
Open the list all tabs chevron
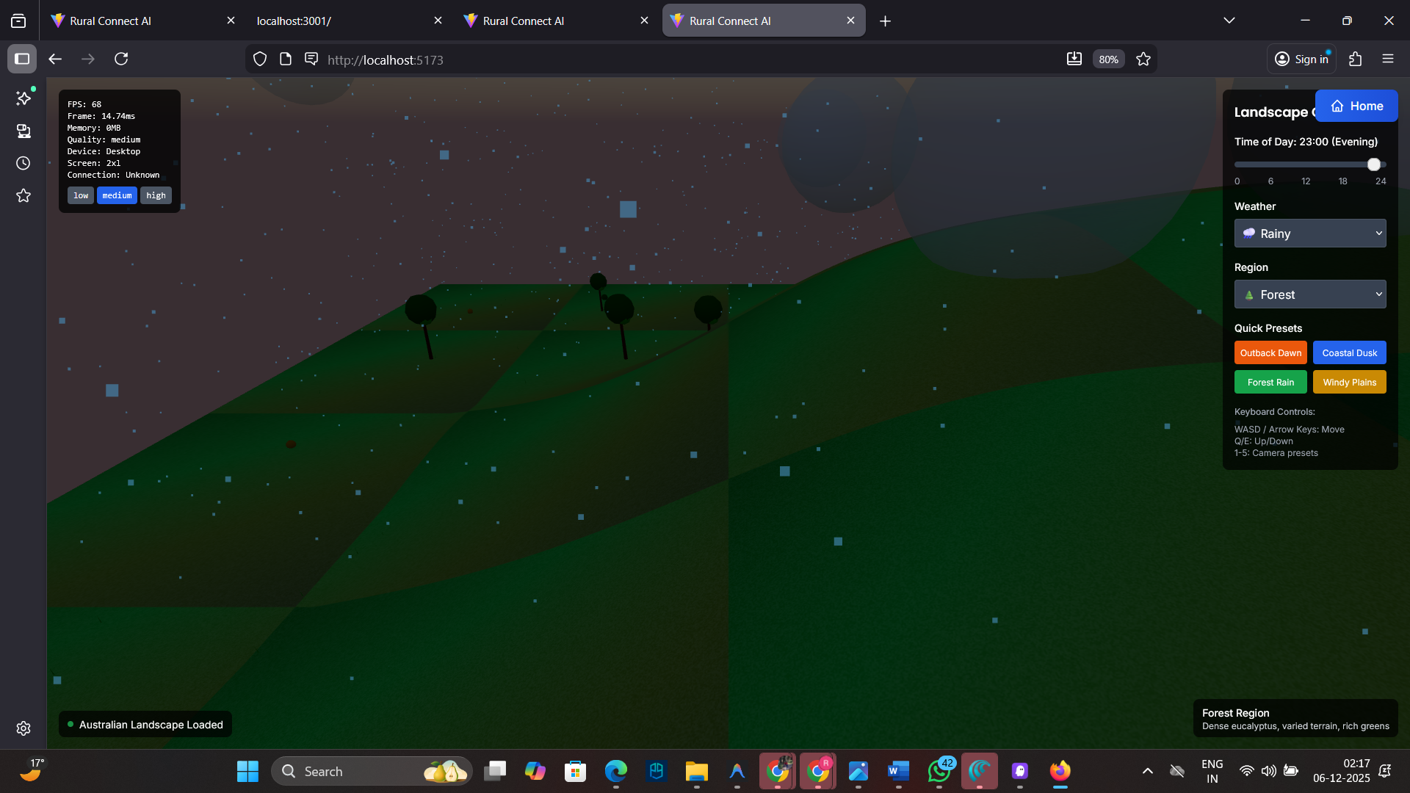(1229, 21)
